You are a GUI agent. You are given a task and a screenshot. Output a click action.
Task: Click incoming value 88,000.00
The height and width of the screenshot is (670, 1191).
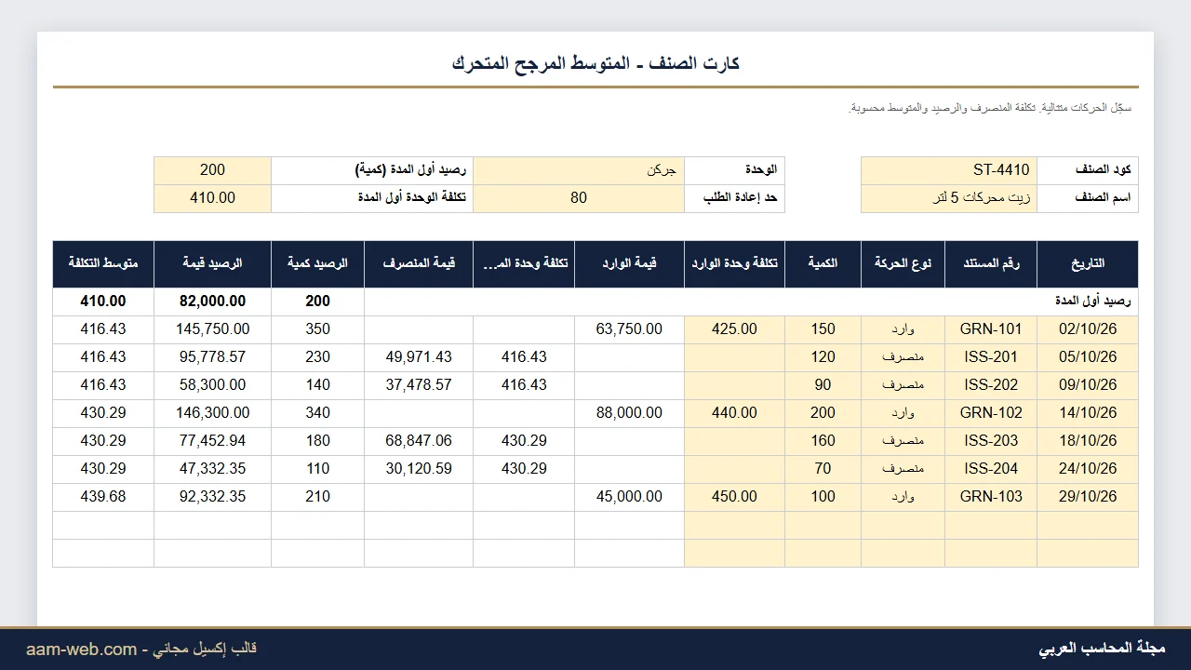[x=629, y=413]
